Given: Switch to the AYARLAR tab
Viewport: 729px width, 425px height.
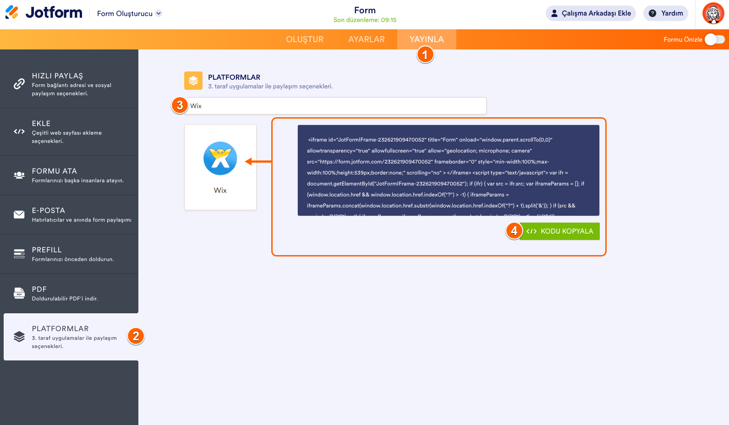Looking at the screenshot, I should click(367, 39).
